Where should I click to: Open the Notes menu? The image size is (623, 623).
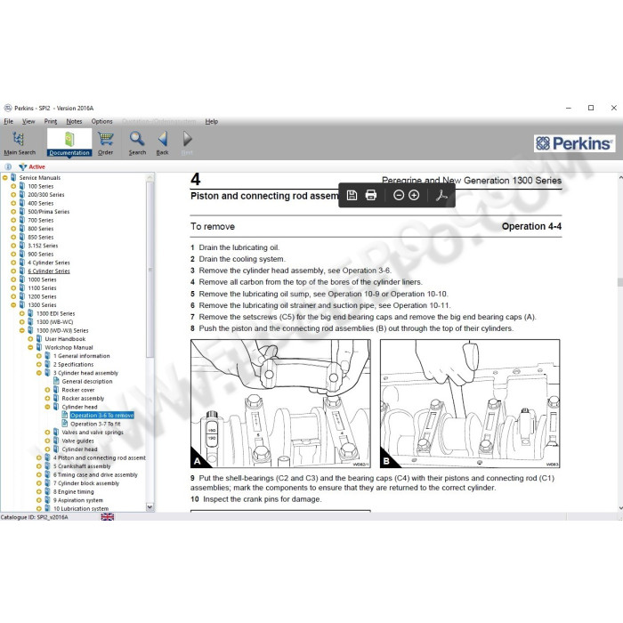[x=74, y=121]
